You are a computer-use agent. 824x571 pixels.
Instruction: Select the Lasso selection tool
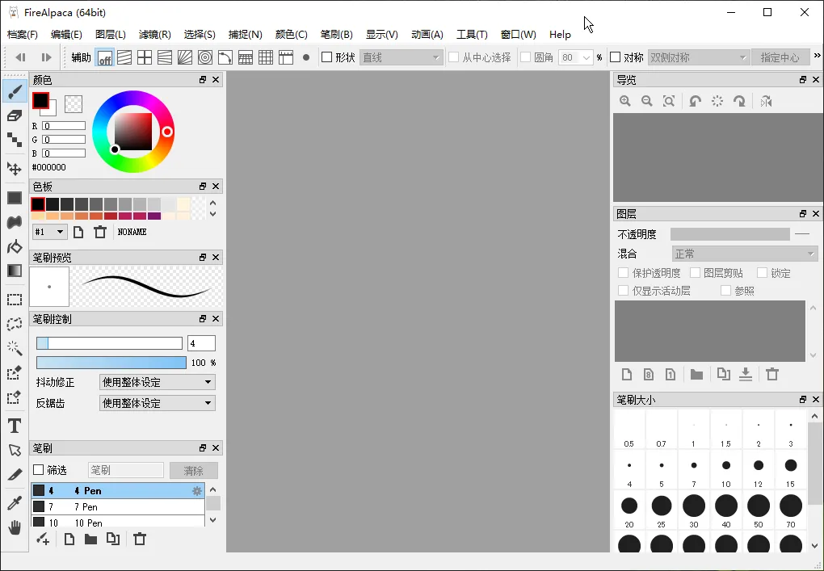click(14, 325)
